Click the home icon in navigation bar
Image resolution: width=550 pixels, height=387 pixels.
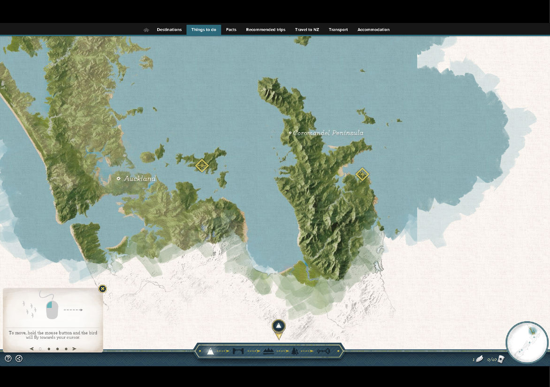(x=146, y=30)
